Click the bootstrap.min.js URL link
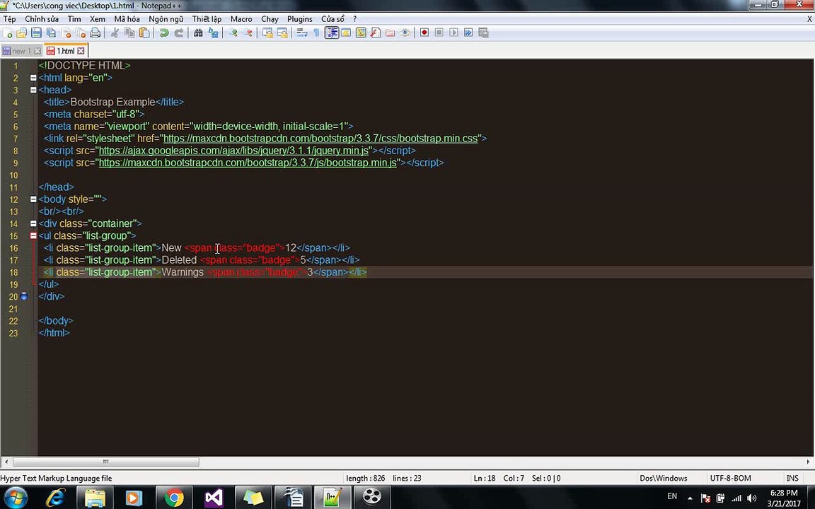Screen dimensions: 815x509 click(248, 163)
